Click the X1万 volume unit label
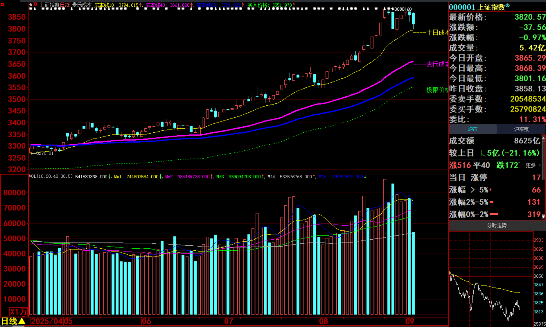546x327 pixels. 18,312
